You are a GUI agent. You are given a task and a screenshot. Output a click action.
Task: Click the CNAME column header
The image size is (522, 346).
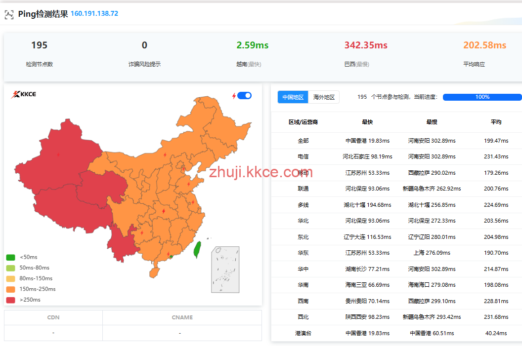(x=182, y=317)
